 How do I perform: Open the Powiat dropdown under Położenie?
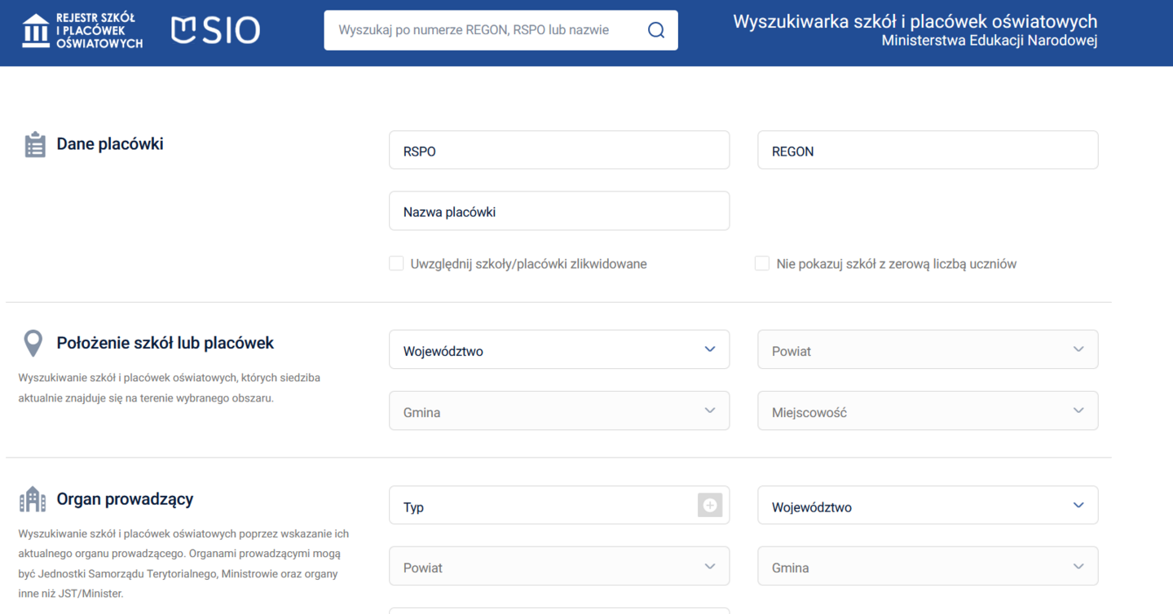(x=927, y=350)
